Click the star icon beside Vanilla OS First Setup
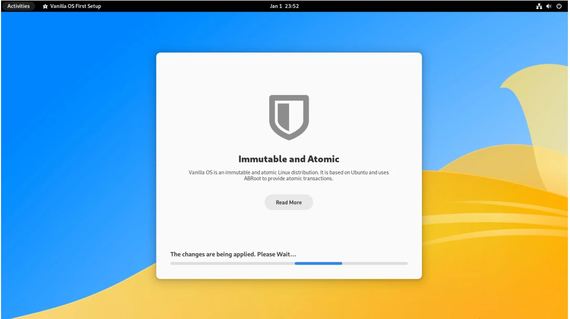The image size is (570, 319). pyautogui.click(x=45, y=6)
